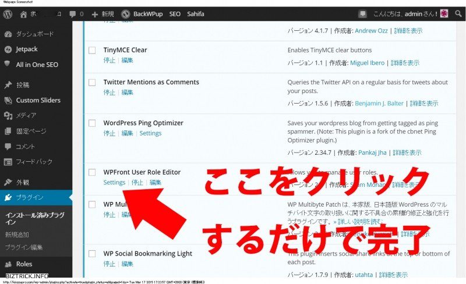Image resolution: width=466 pixels, height=284 pixels.
Task: Tick the WP Multibyte Patch checkbox
Action: tap(92, 204)
